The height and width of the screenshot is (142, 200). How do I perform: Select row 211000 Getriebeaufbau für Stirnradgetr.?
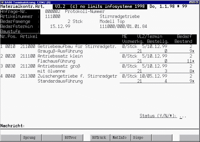[77, 46]
